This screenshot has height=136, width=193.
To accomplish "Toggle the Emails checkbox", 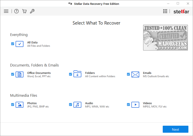I will point(128,74).
